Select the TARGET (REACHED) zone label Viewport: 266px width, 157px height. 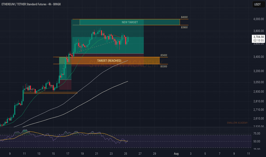(x=109, y=61)
